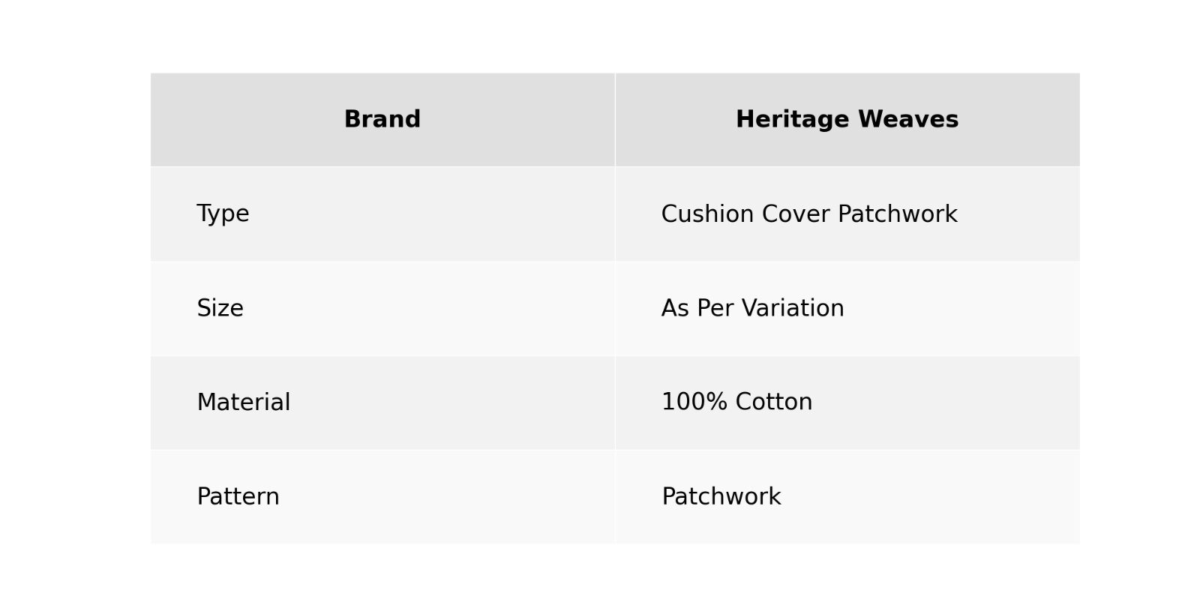Click the 100% Cotton value
Image resolution: width=1200 pixels, height=611 pixels.
coord(736,402)
